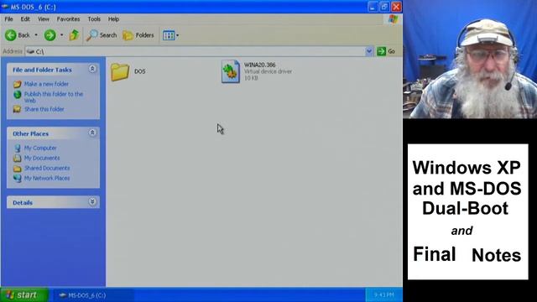Restore down the MS-DOS_6 (C:) window
537x302 pixels.
[384, 7]
